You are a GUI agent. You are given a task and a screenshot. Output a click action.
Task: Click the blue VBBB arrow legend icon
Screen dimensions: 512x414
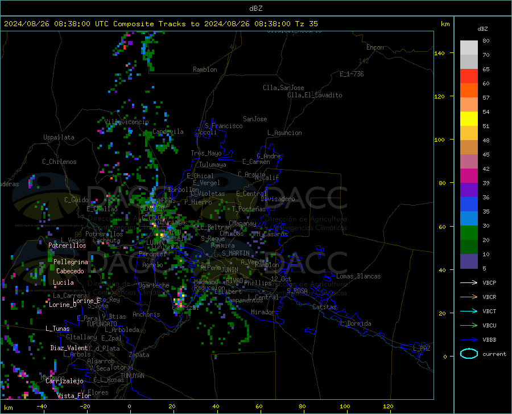point(469,340)
